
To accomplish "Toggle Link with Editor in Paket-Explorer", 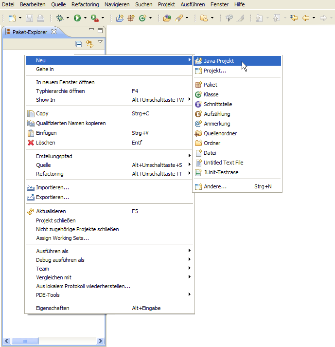I will 89,44.
